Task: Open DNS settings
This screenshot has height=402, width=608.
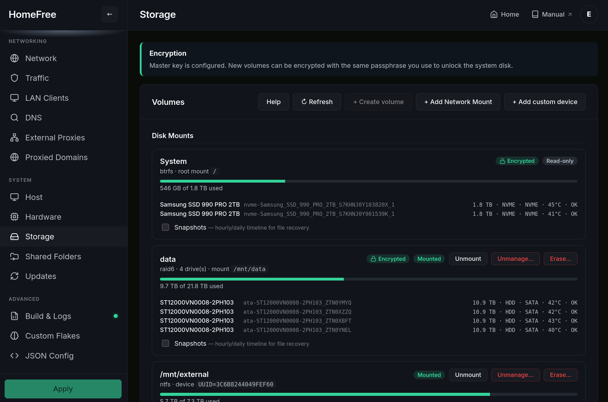Action: click(x=64, y=118)
